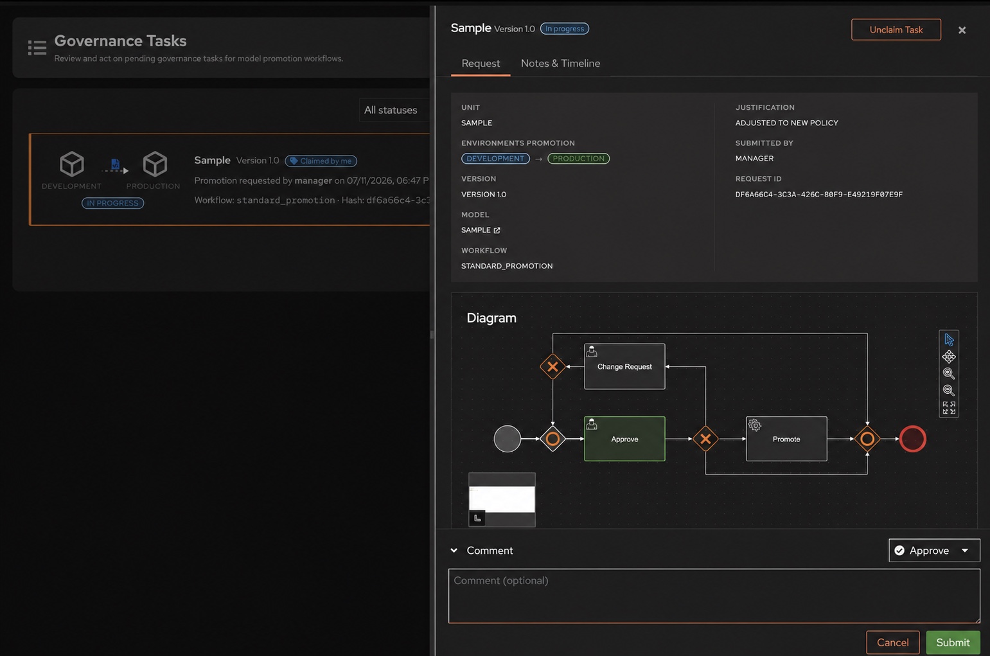990x656 pixels.
Task: Click the user icon on Change Request node
Action: coord(592,351)
